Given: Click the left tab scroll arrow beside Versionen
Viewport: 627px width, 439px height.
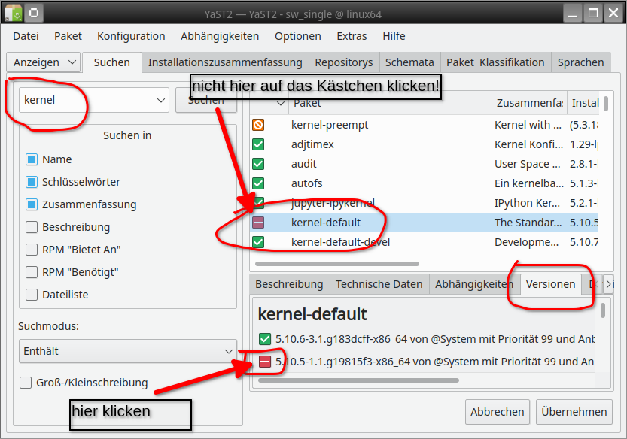Looking at the screenshot, I should pyautogui.click(x=597, y=284).
